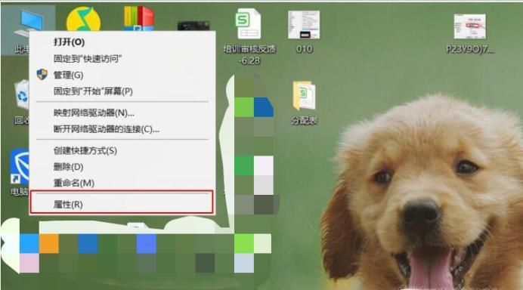Click 管理(G) in the context menu
The width and height of the screenshot is (523, 290).
pyautogui.click(x=68, y=75)
